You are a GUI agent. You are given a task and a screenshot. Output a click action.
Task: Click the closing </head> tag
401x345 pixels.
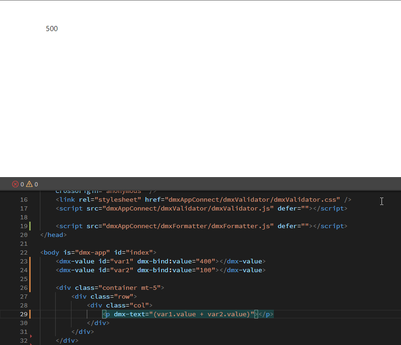coord(53,235)
